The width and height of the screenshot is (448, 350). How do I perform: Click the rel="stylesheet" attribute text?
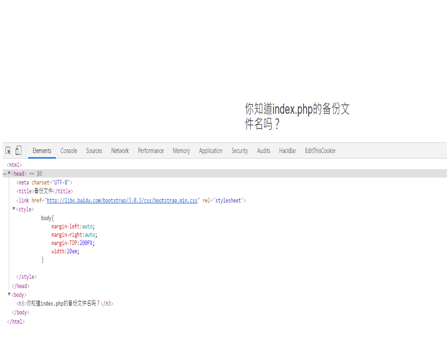pyautogui.click(x=223, y=200)
